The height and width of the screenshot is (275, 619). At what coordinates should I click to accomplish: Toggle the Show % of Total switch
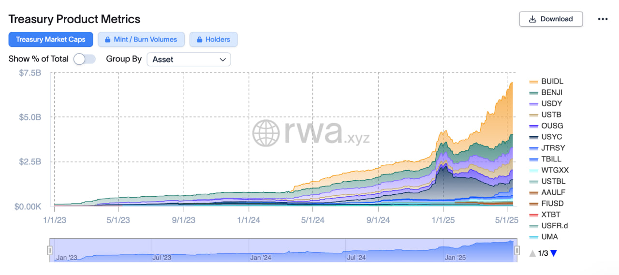pyautogui.click(x=85, y=59)
